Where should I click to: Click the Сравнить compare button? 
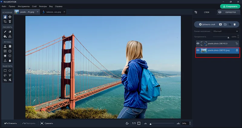tap(47, 123)
